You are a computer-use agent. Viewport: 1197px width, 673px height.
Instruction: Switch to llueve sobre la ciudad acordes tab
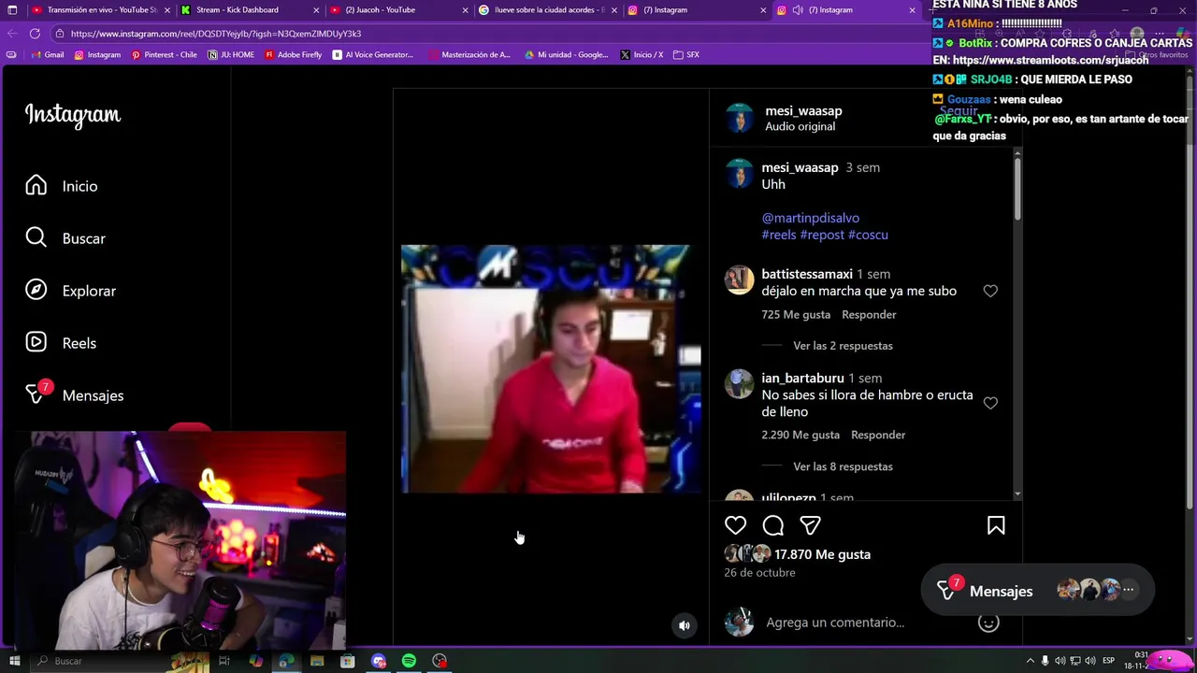coord(549,10)
